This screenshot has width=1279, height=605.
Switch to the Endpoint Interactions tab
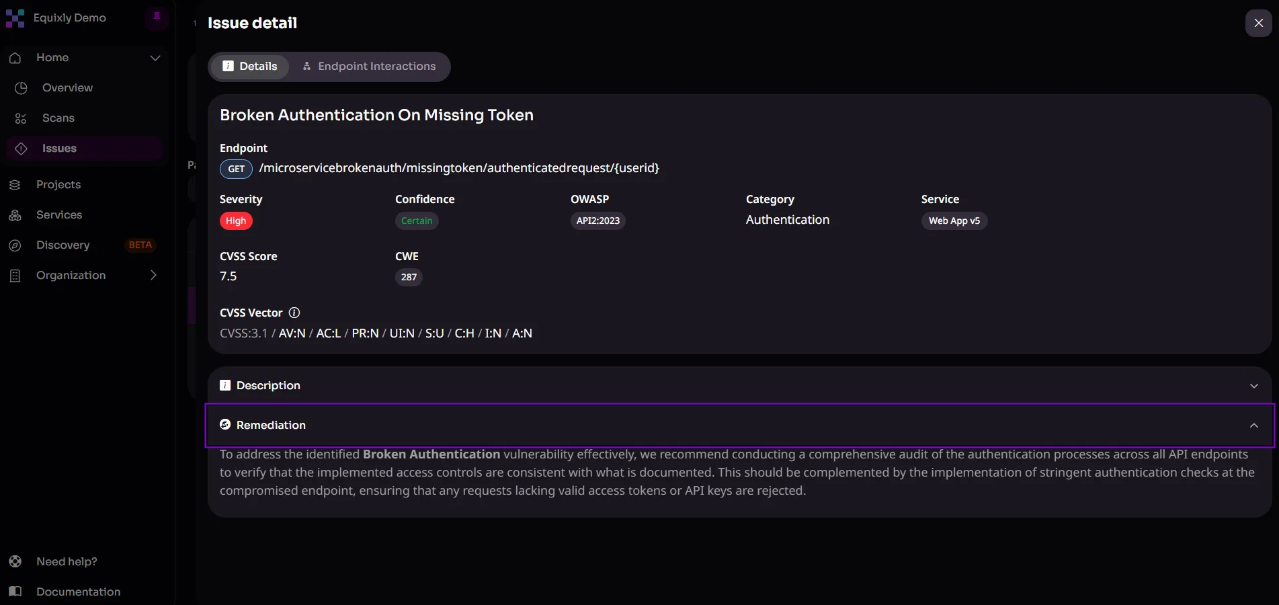tap(368, 67)
